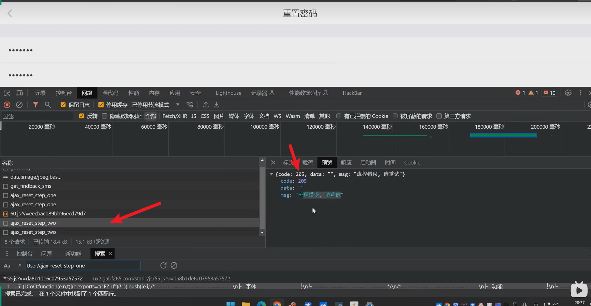
Task: Toggle device toolbar emulation icon
Action: [19, 93]
